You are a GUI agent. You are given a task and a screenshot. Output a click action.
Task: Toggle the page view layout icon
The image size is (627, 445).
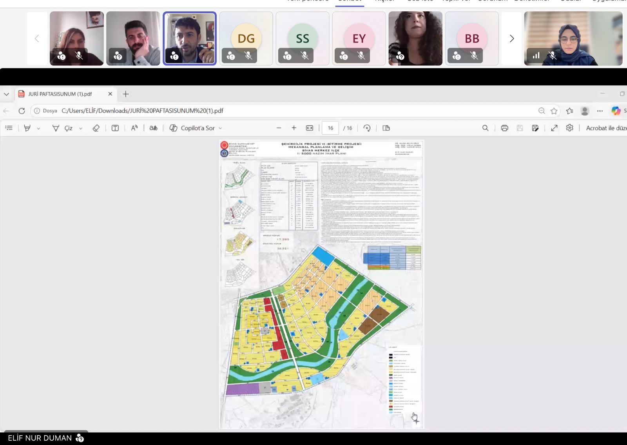point(386,128)
